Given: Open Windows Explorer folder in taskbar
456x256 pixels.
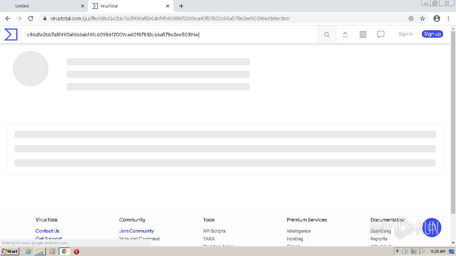Looking at the screenshot, I should 40,251.
